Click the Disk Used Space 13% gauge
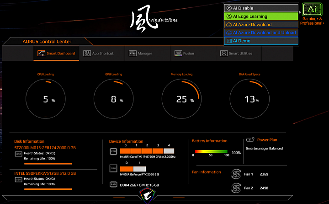The height and width of the screenshot is (204, 329). (x=249, y=99)
